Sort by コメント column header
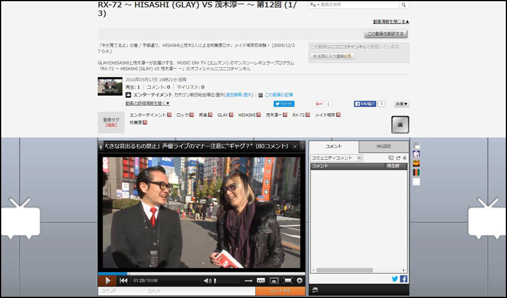 [x=348, y=166]
